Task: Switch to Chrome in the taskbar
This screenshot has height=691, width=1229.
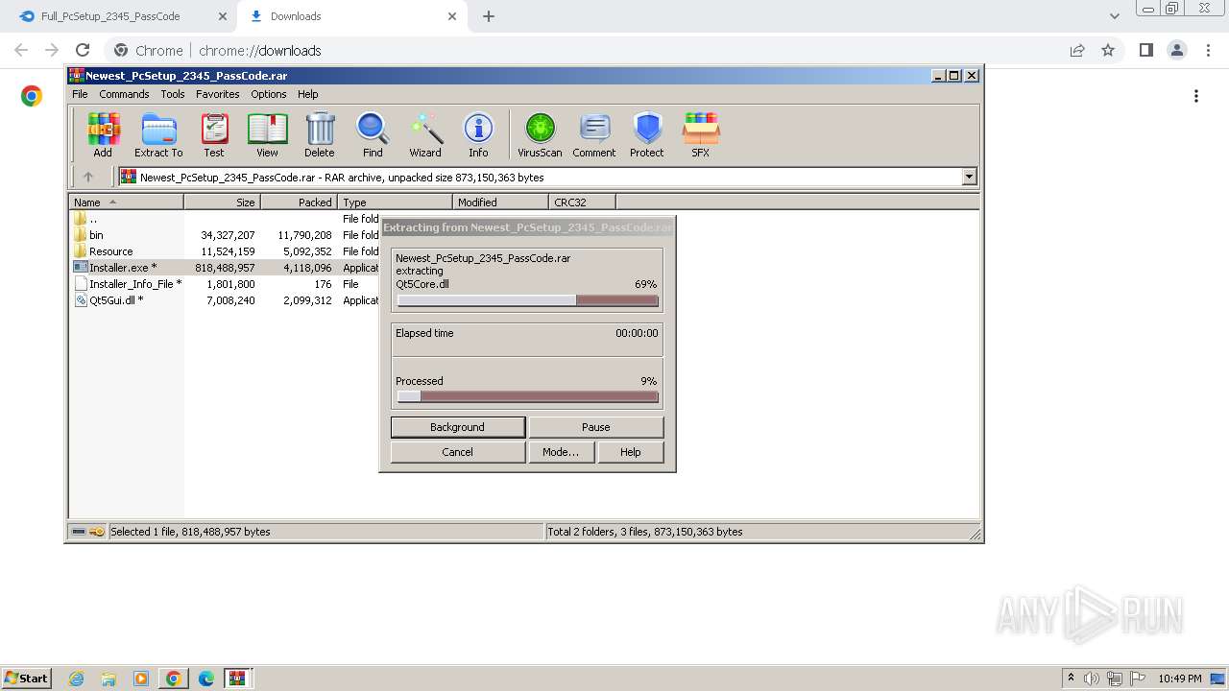Action: pyautogui.click(x=174, y=679)
